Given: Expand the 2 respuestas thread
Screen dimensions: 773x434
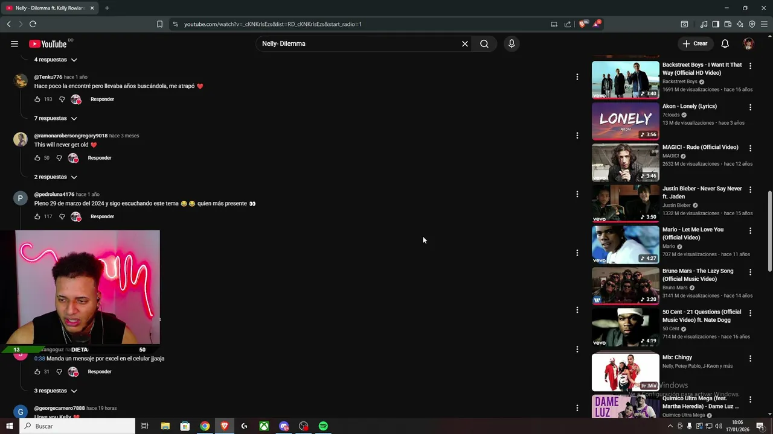Looking at the screenshot, I should tap(56, 177).
